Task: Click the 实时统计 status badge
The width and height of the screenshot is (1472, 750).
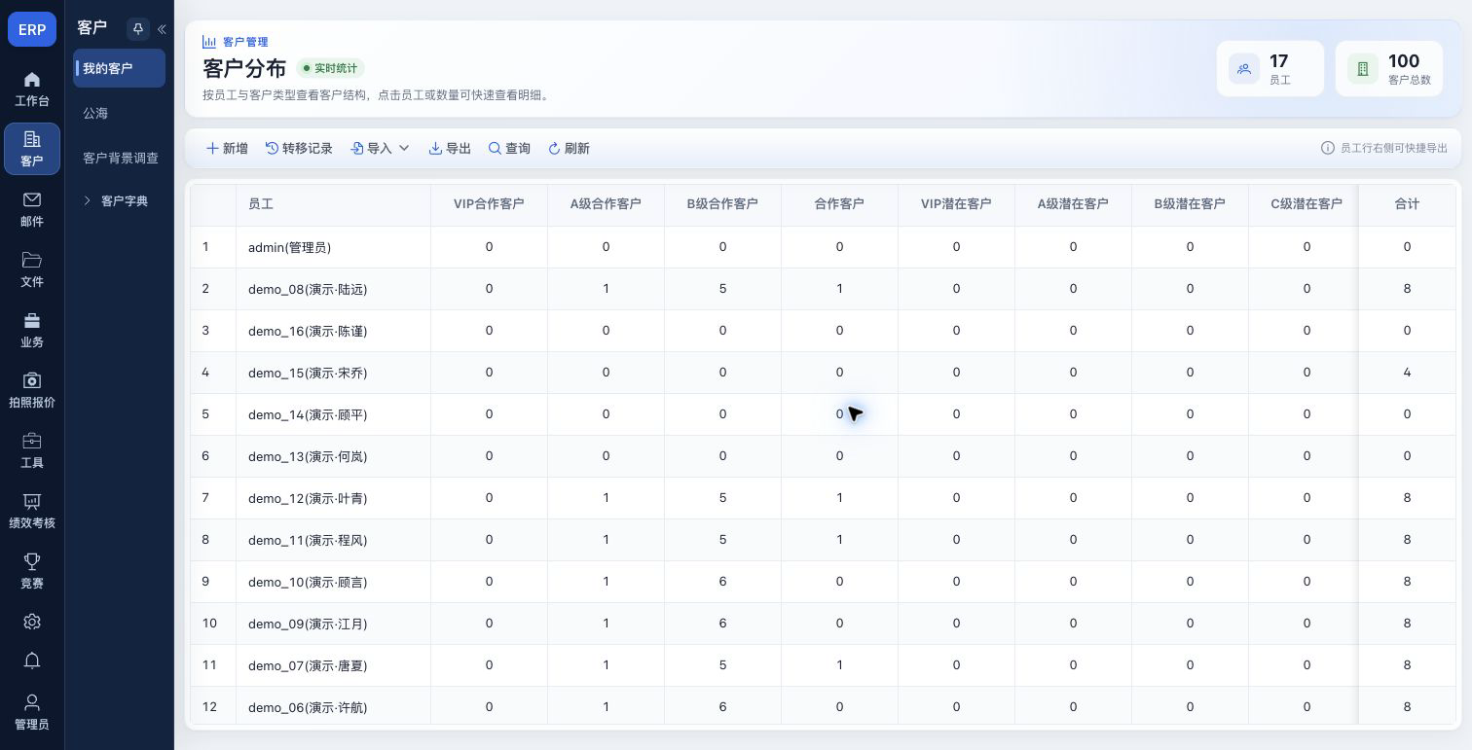Action: [330, 68]
